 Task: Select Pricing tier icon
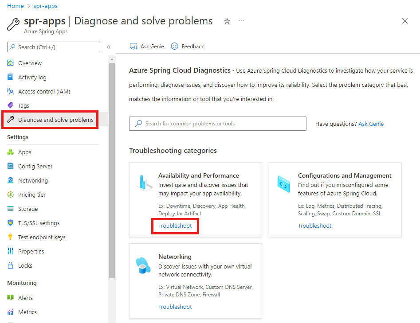(11, 195)
